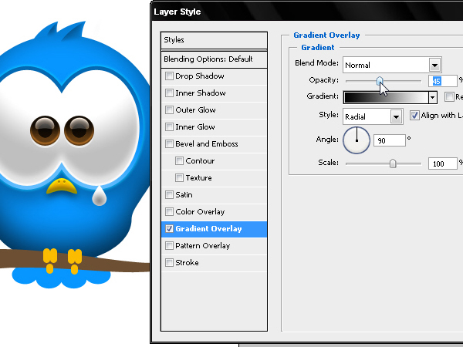
Task: Tick the Inner Shadow checkbox
Action: 169,93
